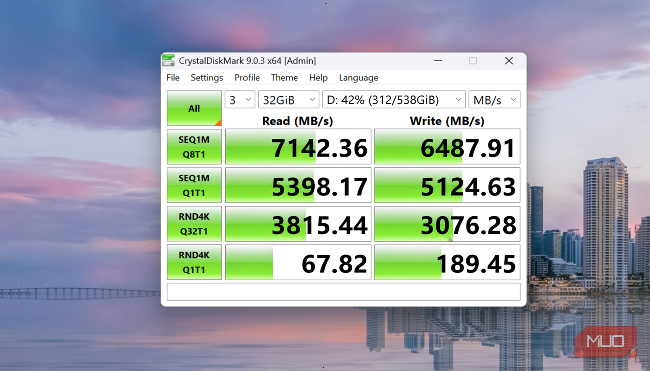This screenshot has width=650, height=371.
Task: Open the Language menu
Action: click(358, 78)
